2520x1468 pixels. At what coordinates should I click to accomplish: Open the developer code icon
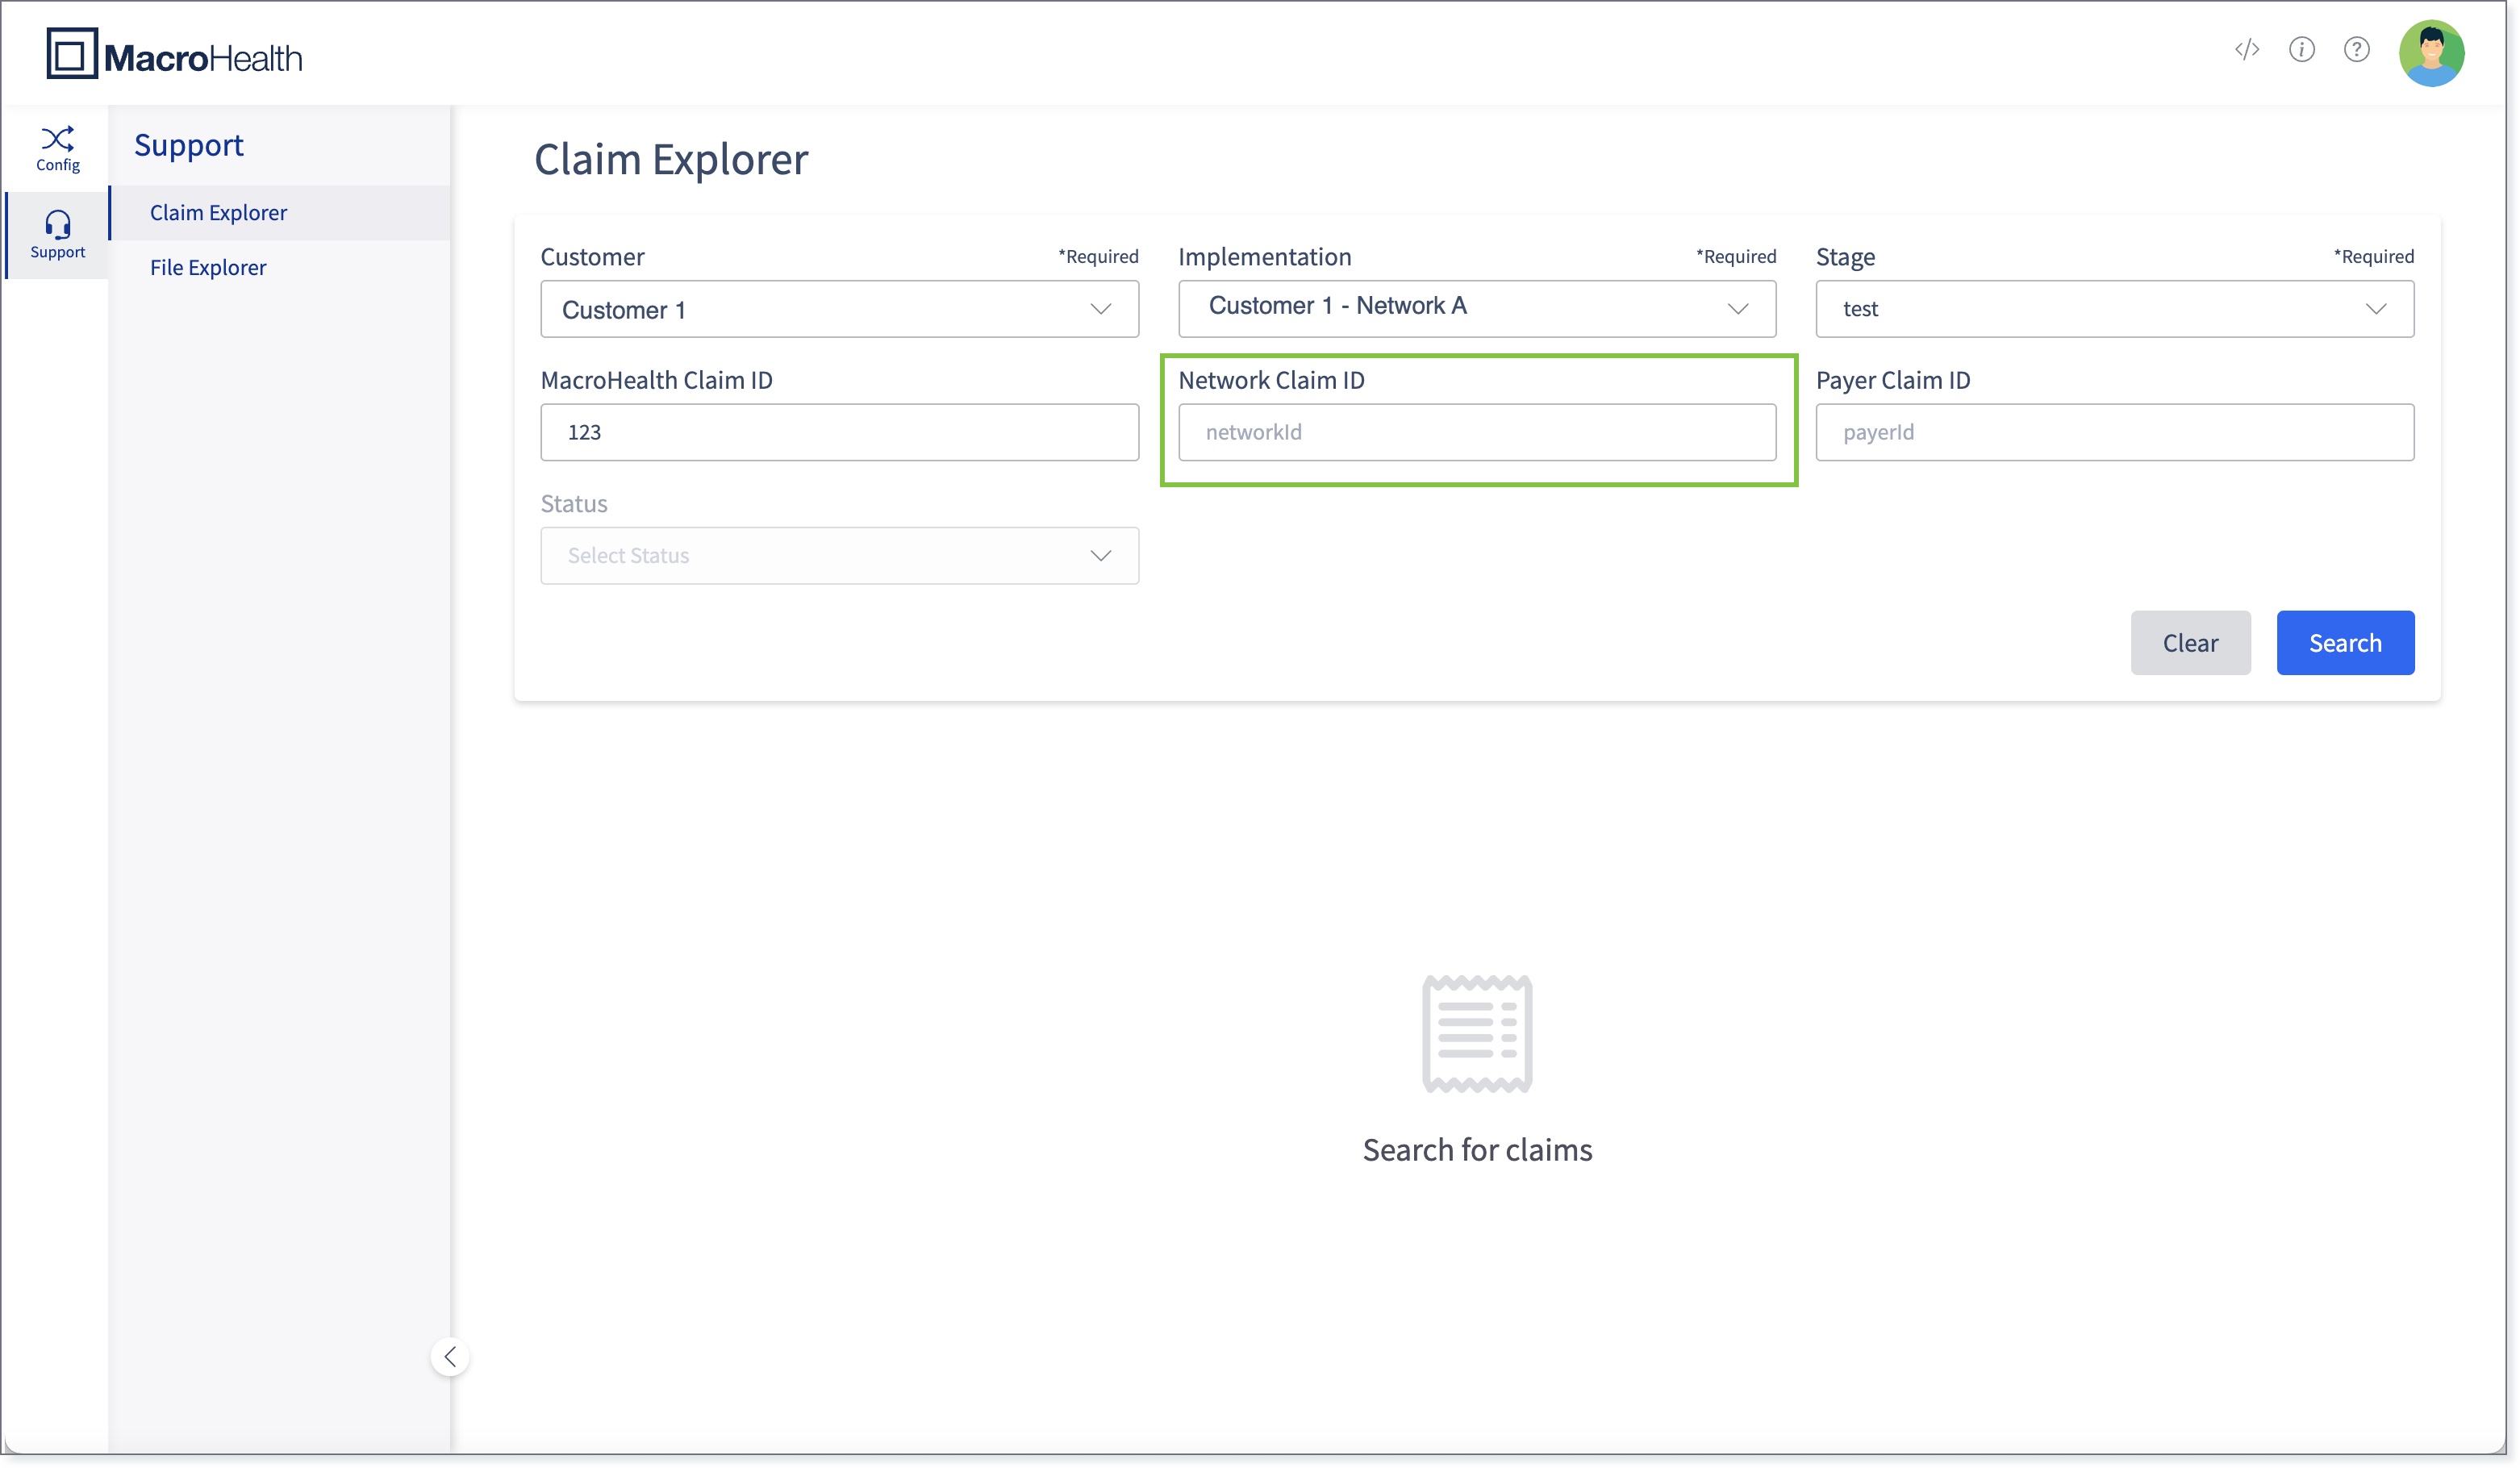coord(2246,49)
